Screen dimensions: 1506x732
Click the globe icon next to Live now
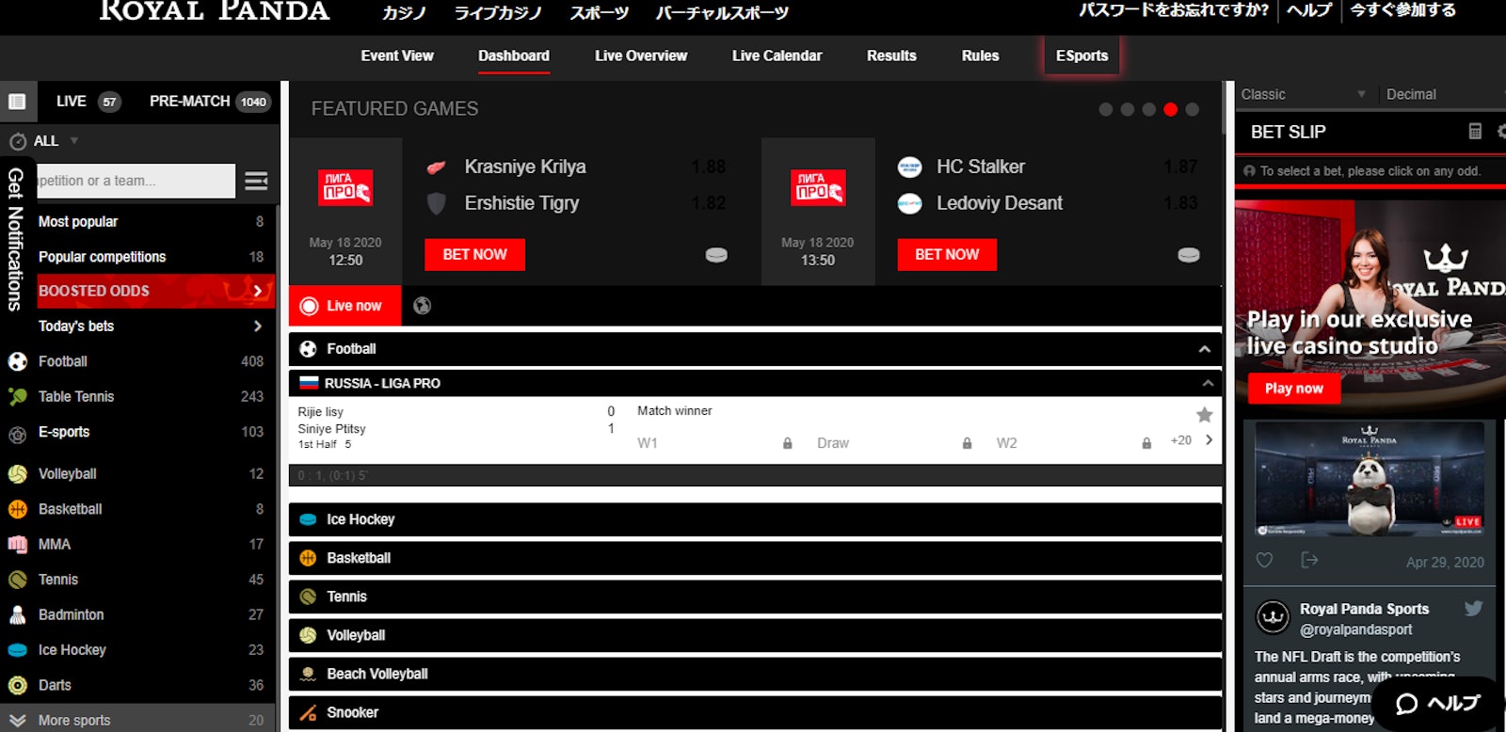[x=422, y=306]
